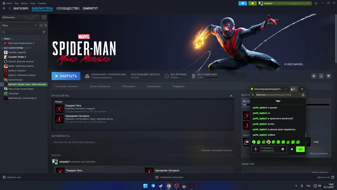
Task: Open the Друзья menu
Action: 24,3
